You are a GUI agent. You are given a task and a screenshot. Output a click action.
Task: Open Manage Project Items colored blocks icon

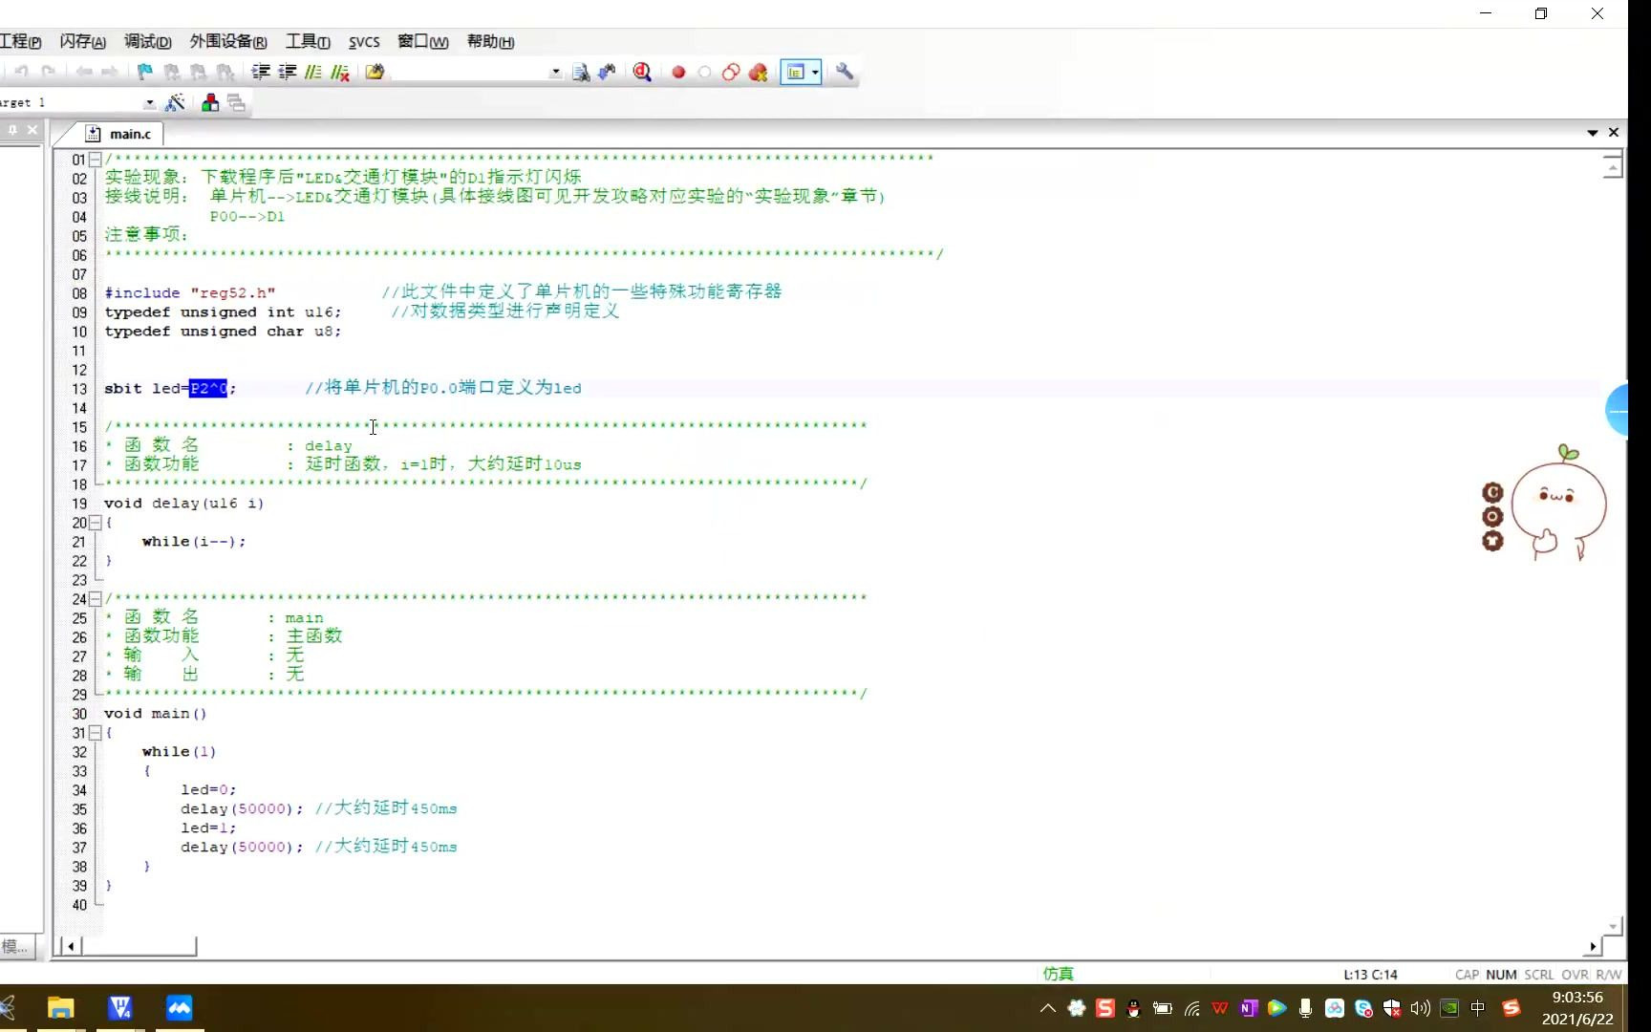[x=210, y=102]
